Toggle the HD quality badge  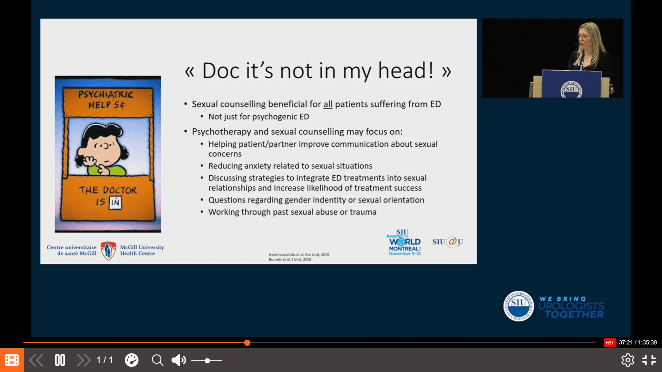[x=610, y=342]
